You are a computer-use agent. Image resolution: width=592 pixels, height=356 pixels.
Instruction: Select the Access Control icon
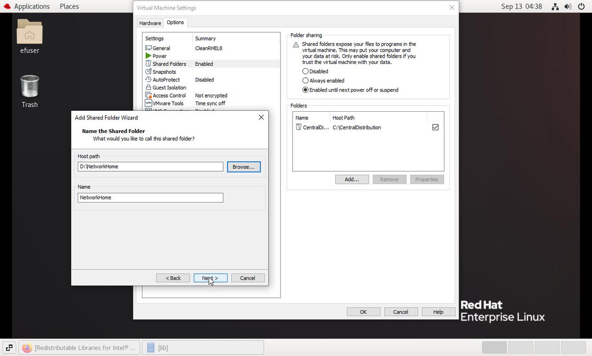point(149,96)
